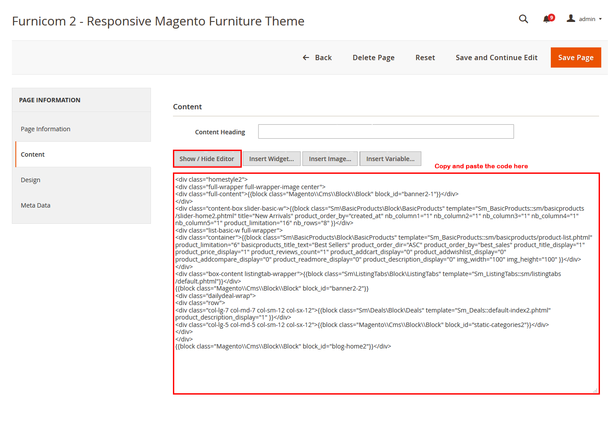Click the Delete Page button
Image resolution: width=614 pixels, height=431 pixels.
pos(373,57)
